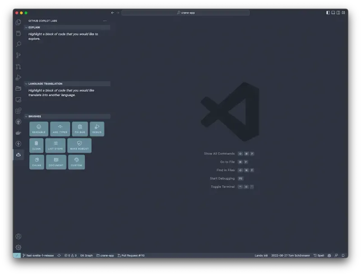Click the Copilot status icon in status bar
Image resolution: width=361 pixels, height=275 pixels.
tap(329, 256)
